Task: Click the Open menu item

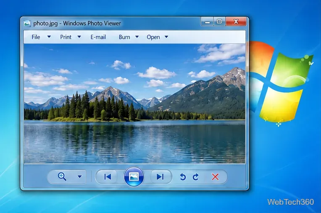Action: [x=153, y=37]
